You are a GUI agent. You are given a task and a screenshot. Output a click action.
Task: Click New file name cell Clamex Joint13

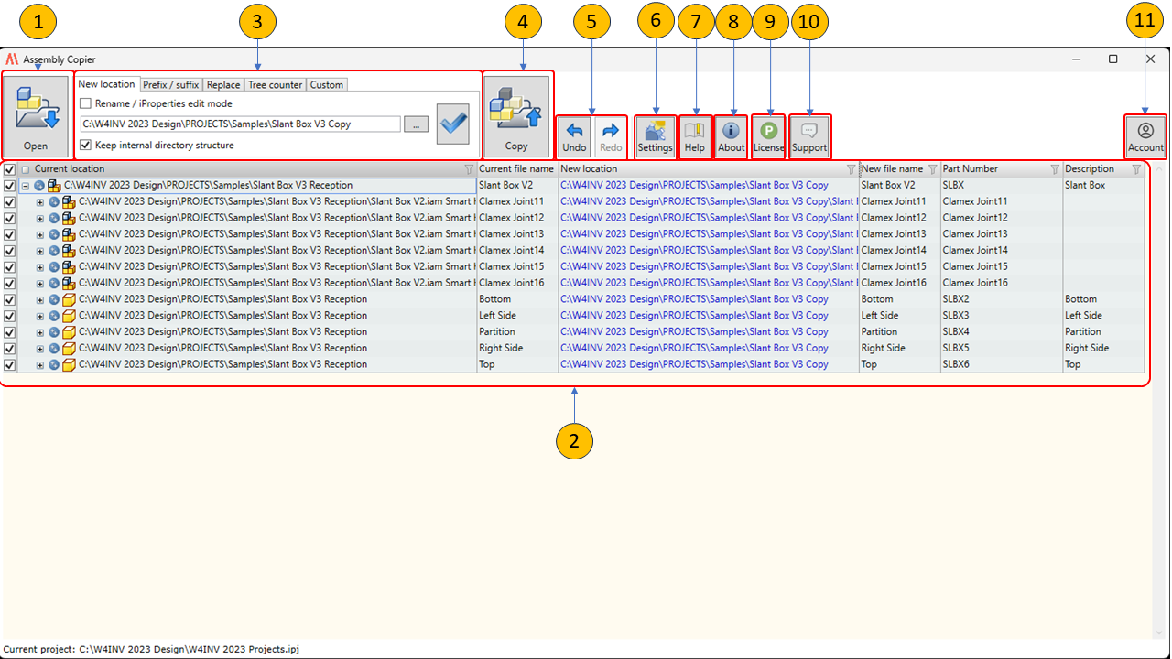click(900, 234)
